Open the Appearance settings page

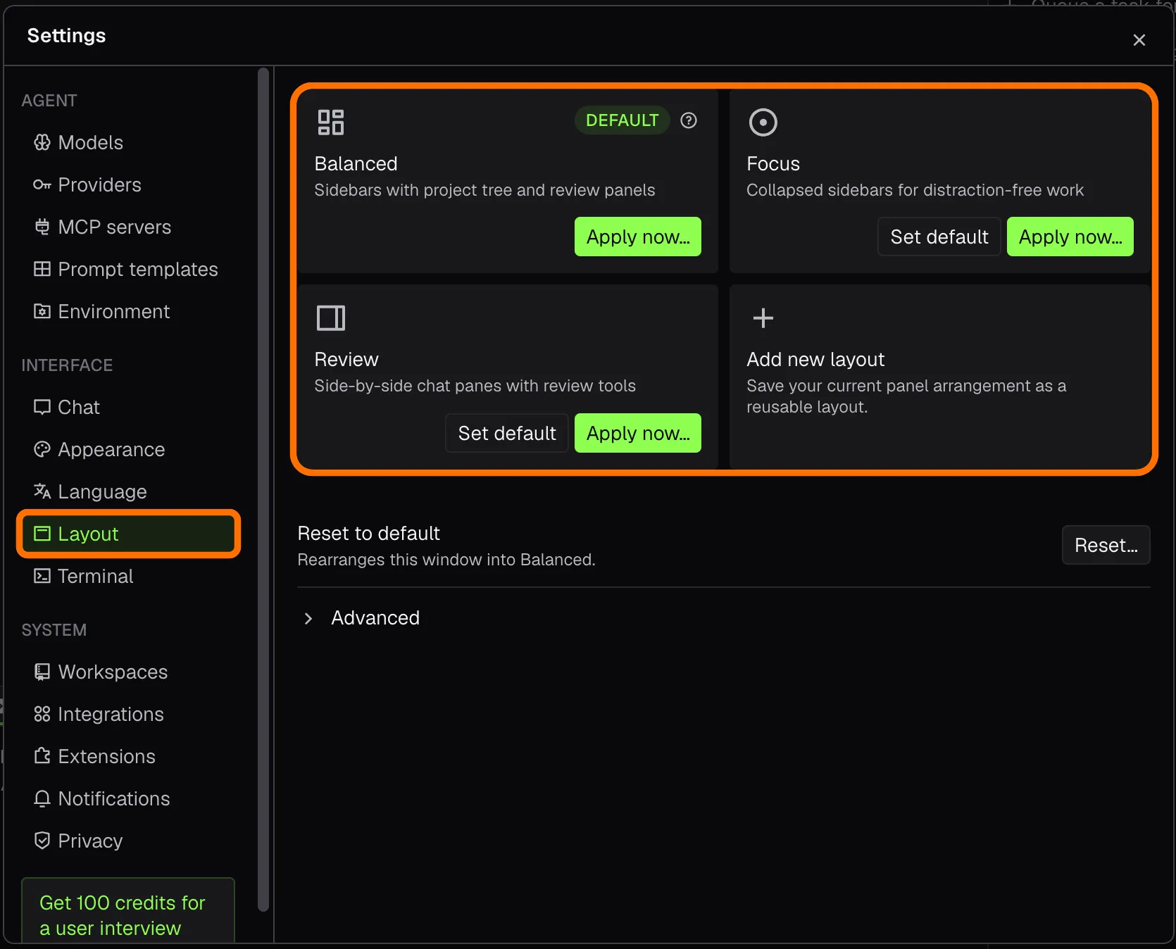(x=128, y=449)
